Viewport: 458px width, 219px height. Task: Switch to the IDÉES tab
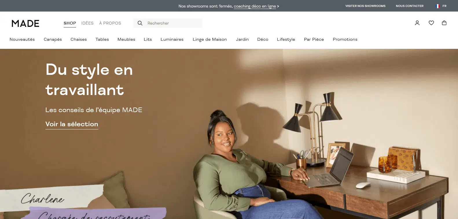click(x=87, y=23)
